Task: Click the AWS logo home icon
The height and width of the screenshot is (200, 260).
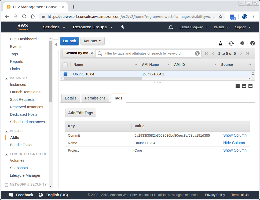Action: pos(23,27)
